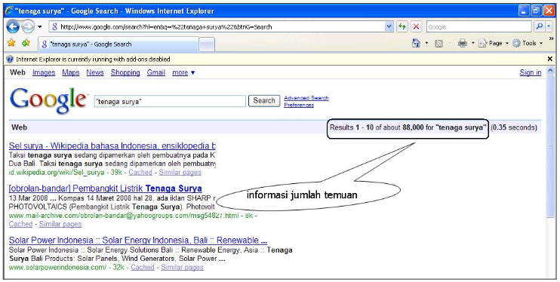Click the Sign in link
This screenshot has width=560, height=282.
pos(531,72)
